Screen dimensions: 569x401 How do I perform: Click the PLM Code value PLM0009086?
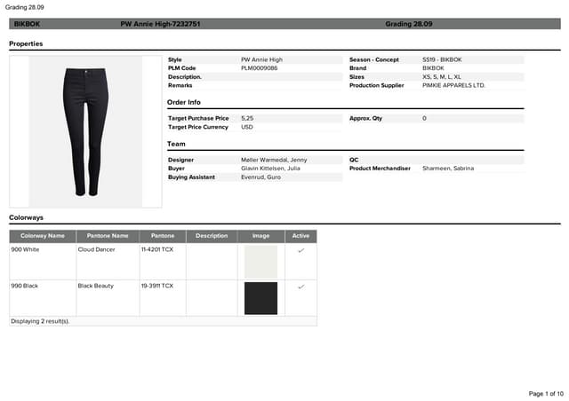[x=260, y=68]
